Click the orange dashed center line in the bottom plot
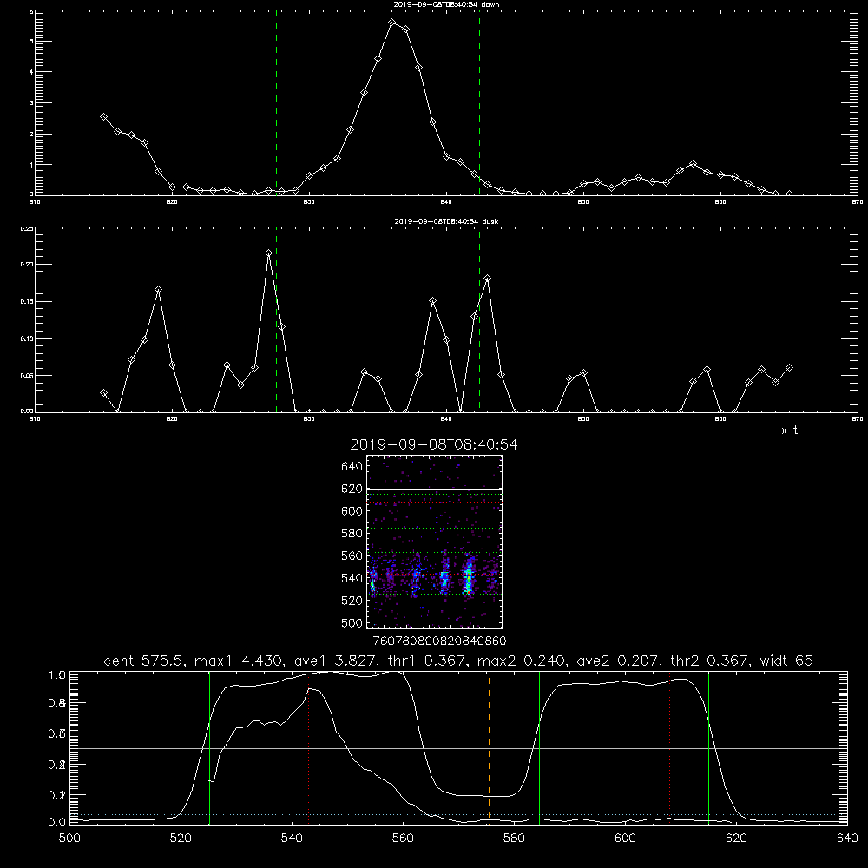Viewport: 868px width, 868px height. (x=489, y=747)
